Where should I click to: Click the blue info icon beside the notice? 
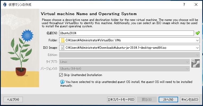[x=62, y=82]
